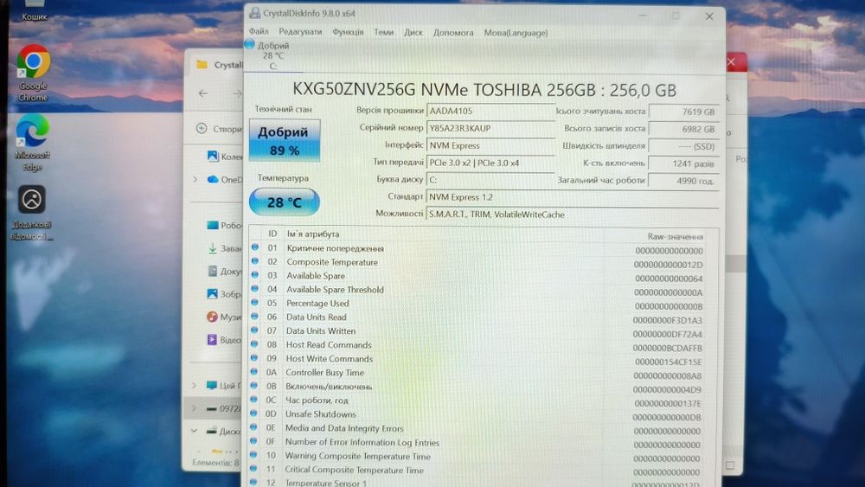Viewport: 865px width, 487px height.
Task: Open the Теми menu
Action: pyautogui.click(x=384, y=32)
